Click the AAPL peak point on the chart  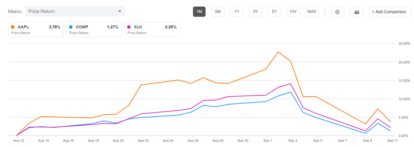tap(278, 52)
